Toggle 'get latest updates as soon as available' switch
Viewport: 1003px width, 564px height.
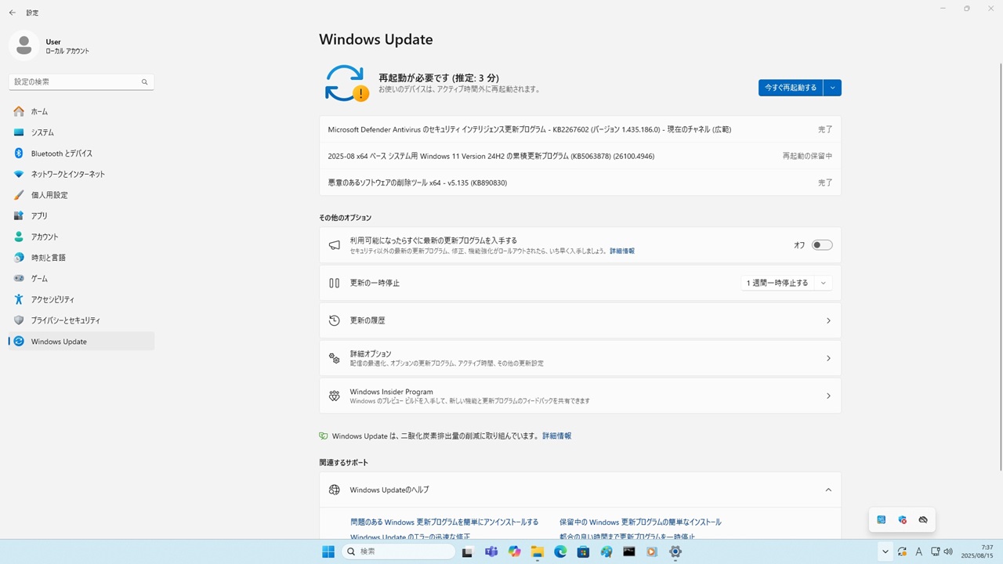tap(822, 245)
